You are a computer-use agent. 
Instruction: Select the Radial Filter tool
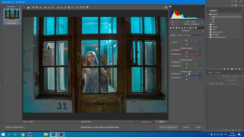72,8
